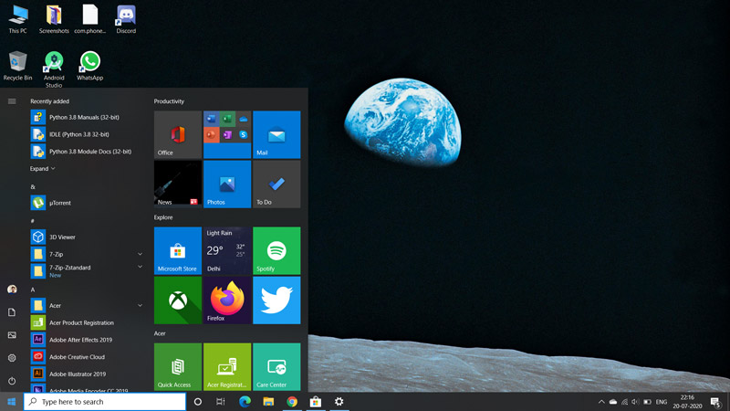Viewport: 730px width, 411px height.
Task: Open Settings gear on taskbar
Action: [339, 402]
